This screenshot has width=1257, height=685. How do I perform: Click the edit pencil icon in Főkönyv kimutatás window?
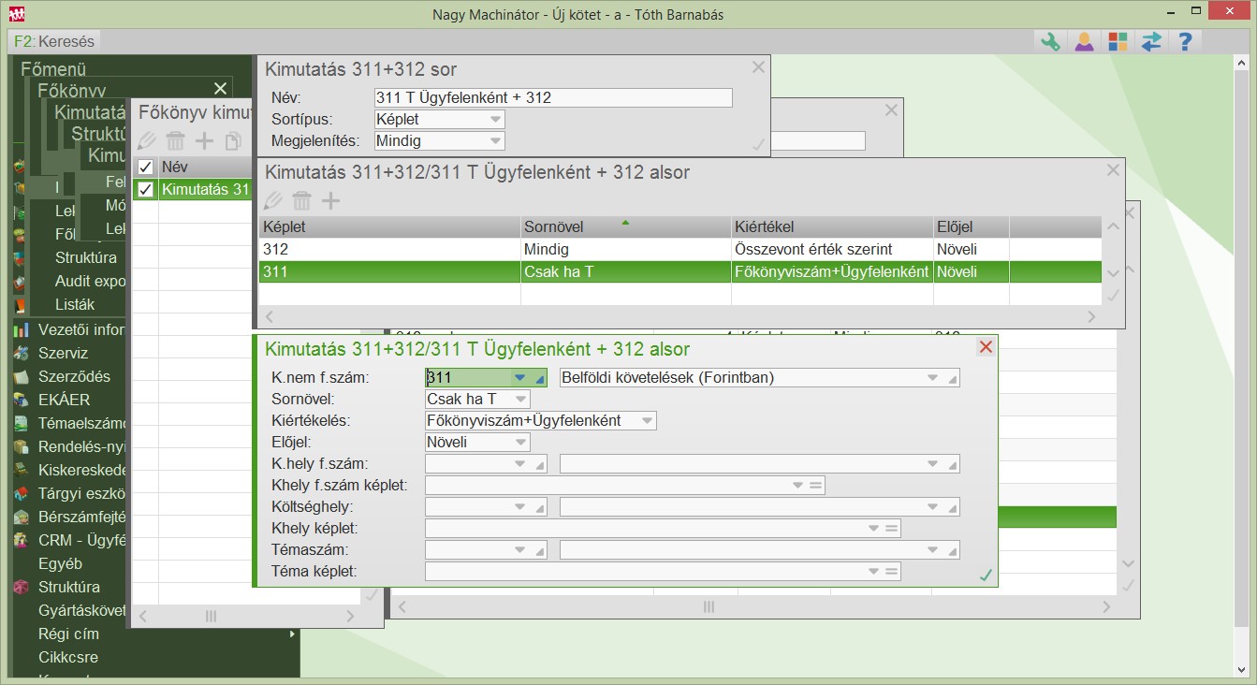click(147, 141)
